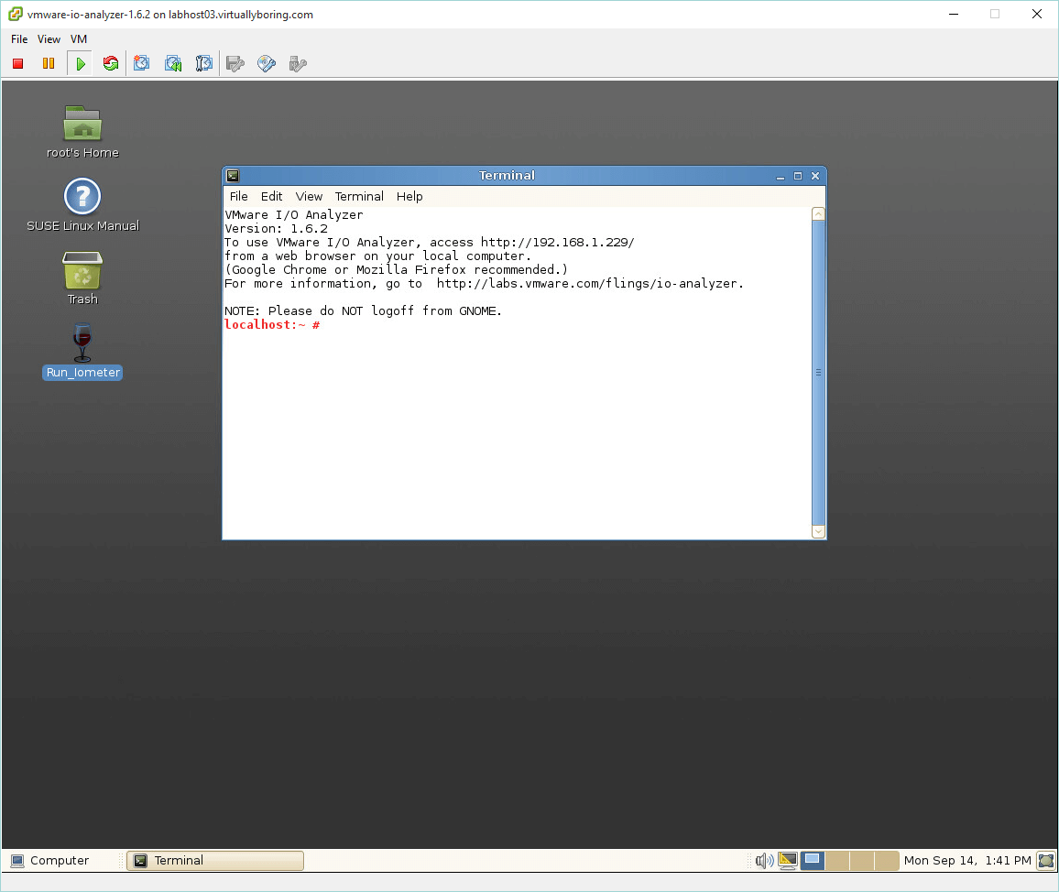This screenshot has width=1059, height=892.
Task: Click the terminal icon in the Terminal title bar
Action: pos(233,176)
